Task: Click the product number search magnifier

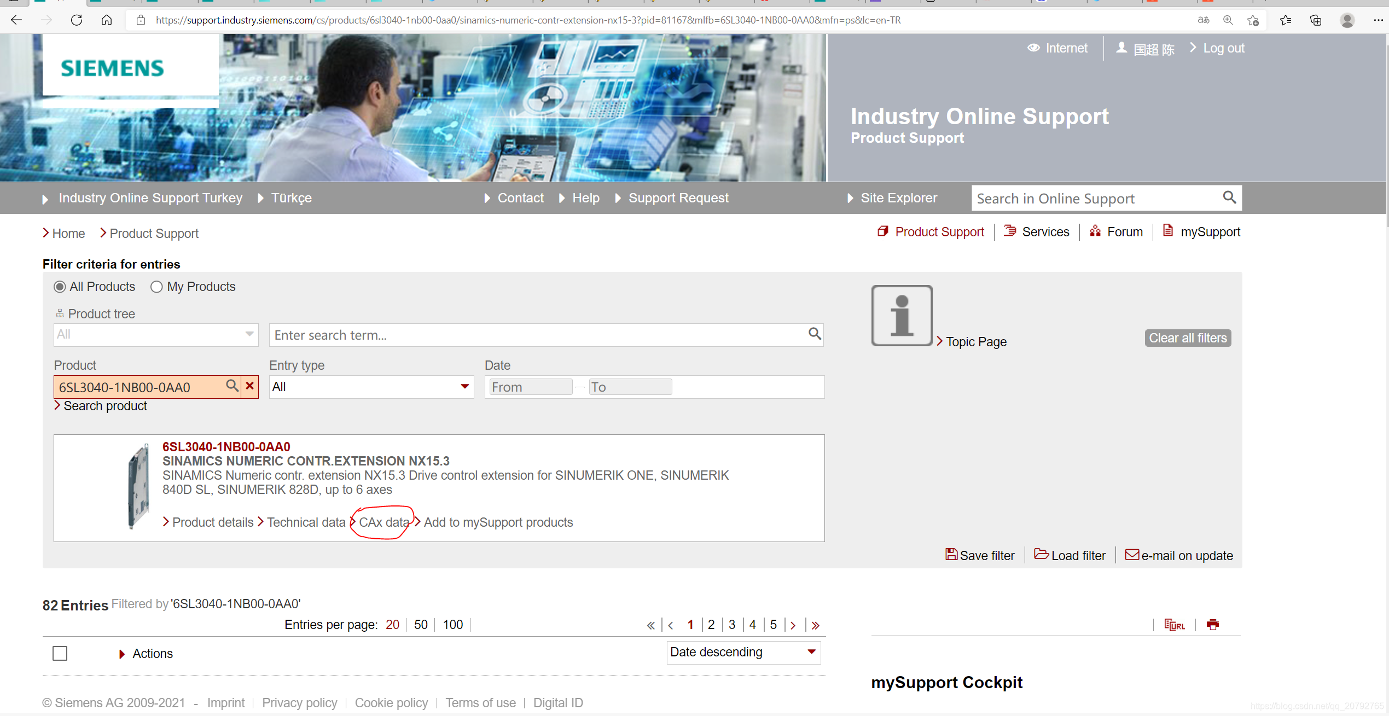Action: [233, 386]
